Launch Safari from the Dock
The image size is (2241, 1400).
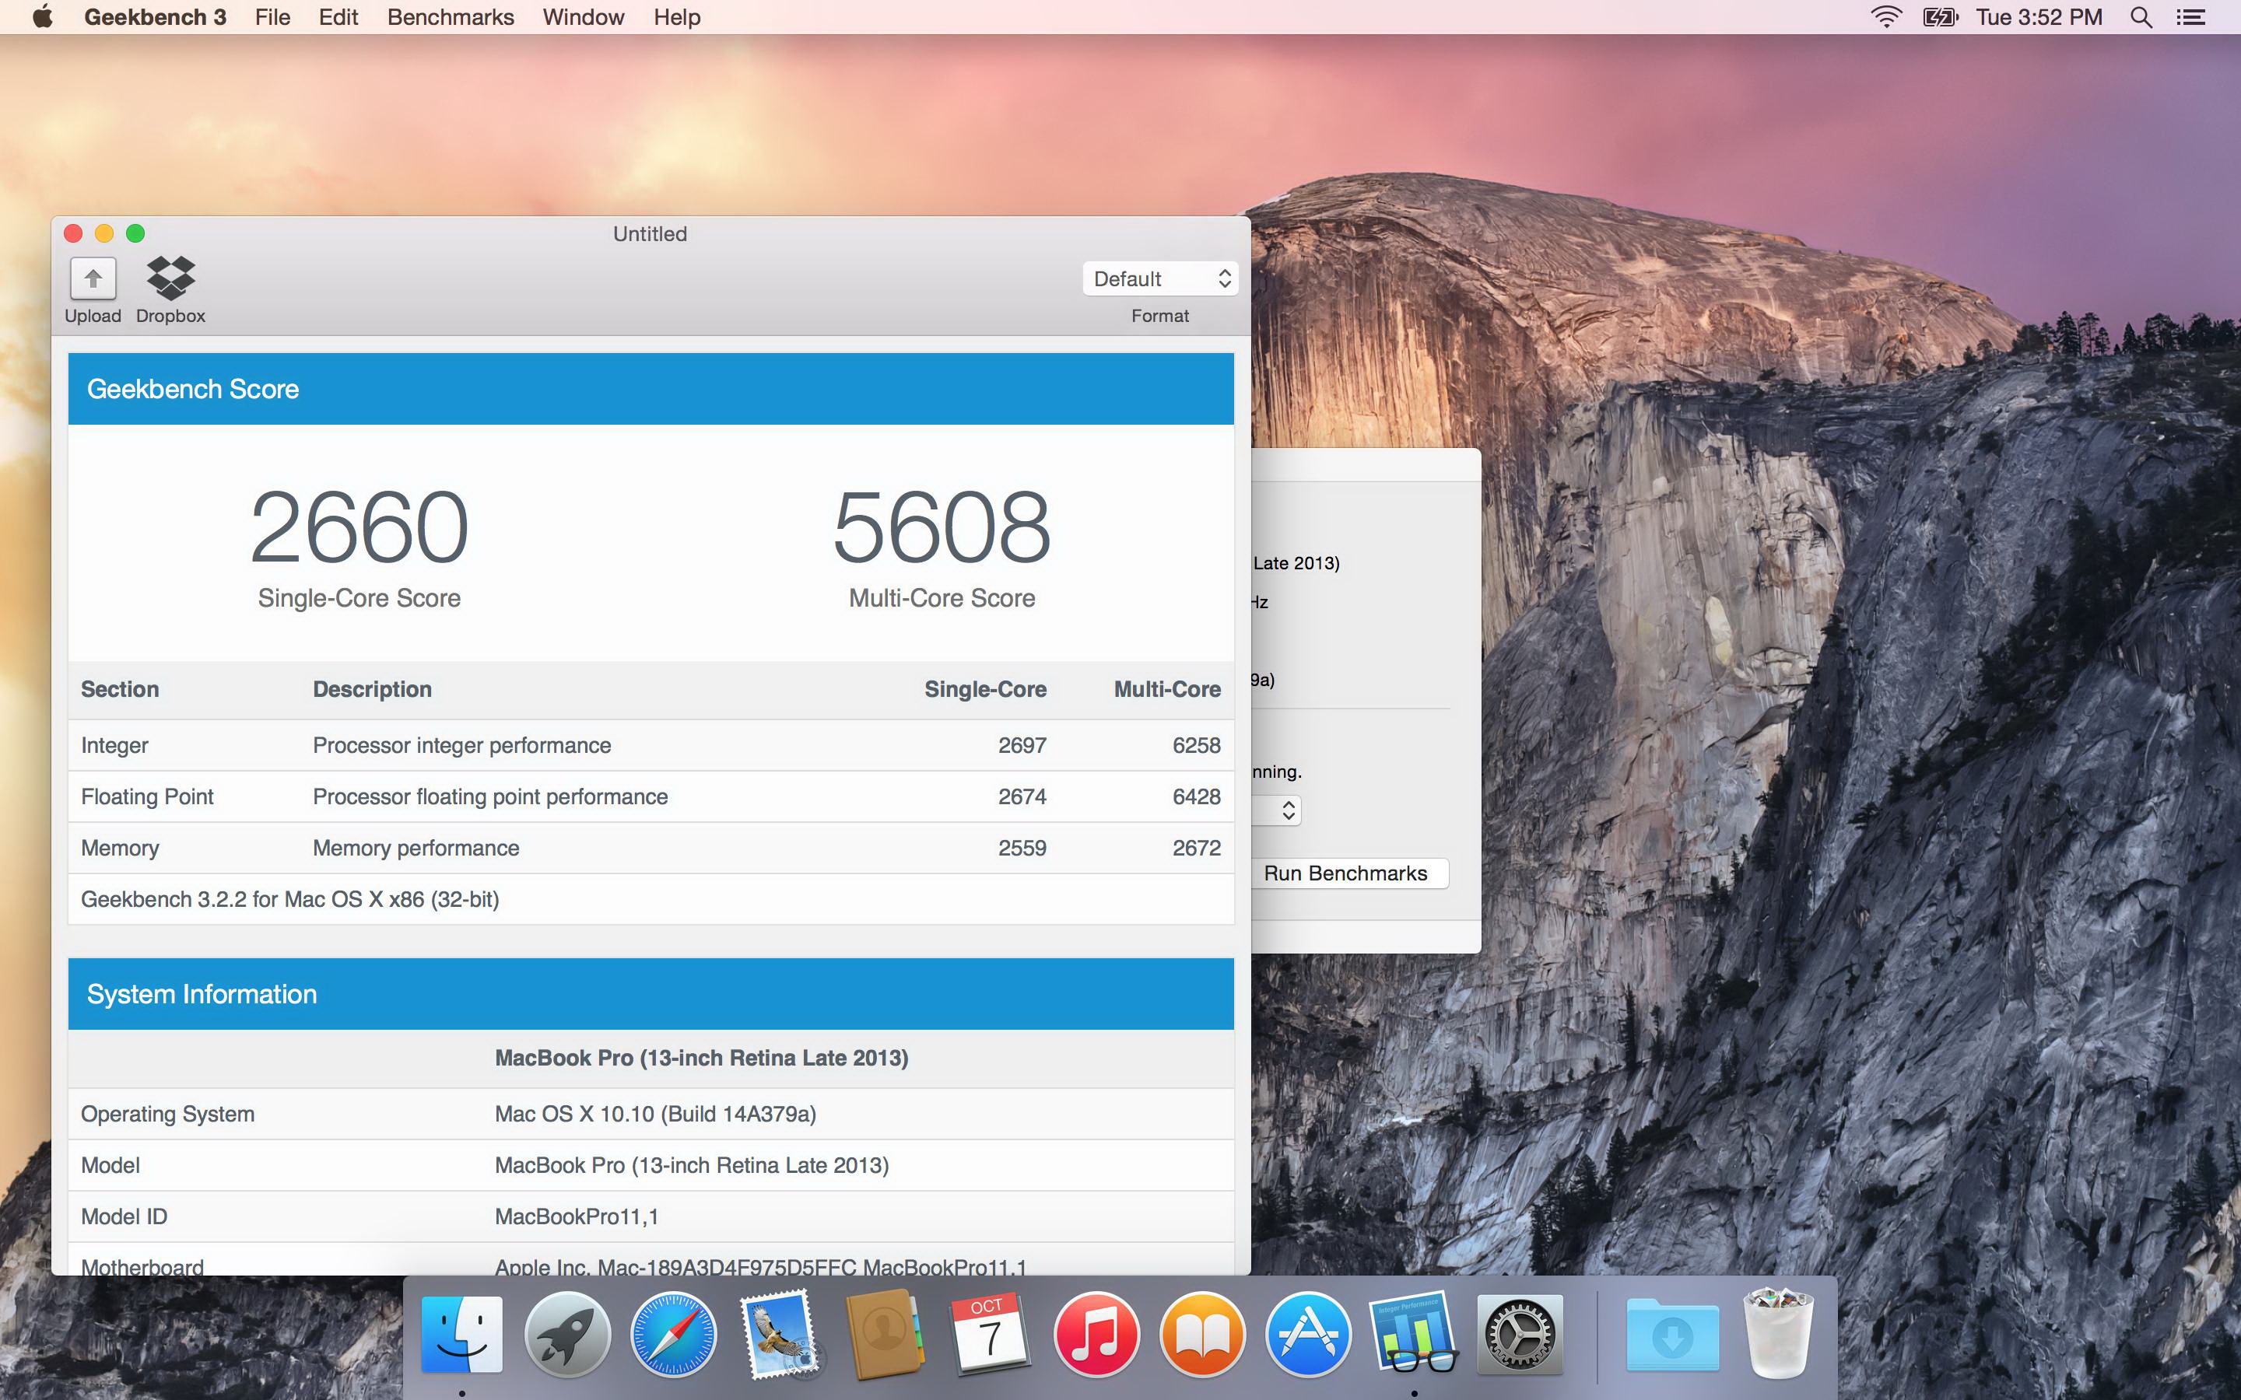point(673,1334)
